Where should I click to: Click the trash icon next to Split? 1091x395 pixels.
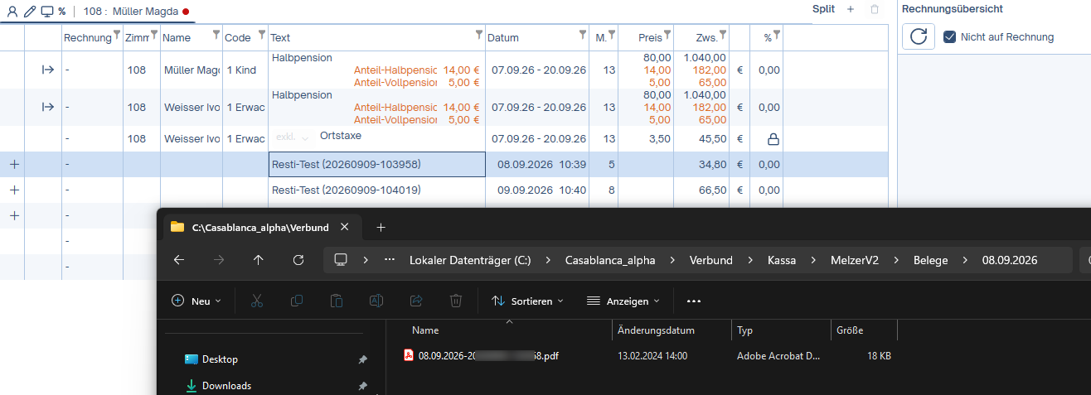coord(874,9)
